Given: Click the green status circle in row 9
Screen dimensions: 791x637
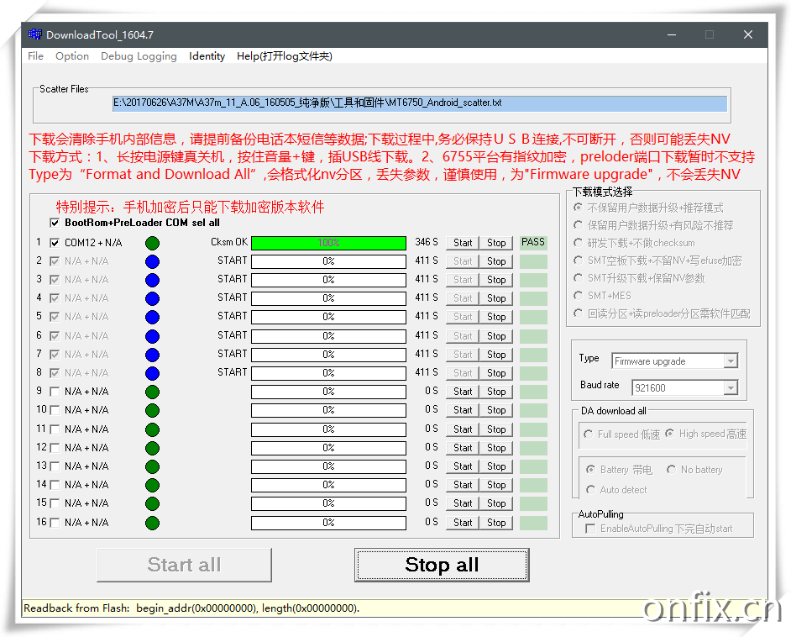Looking at the screenshot, I should [152, 392].
